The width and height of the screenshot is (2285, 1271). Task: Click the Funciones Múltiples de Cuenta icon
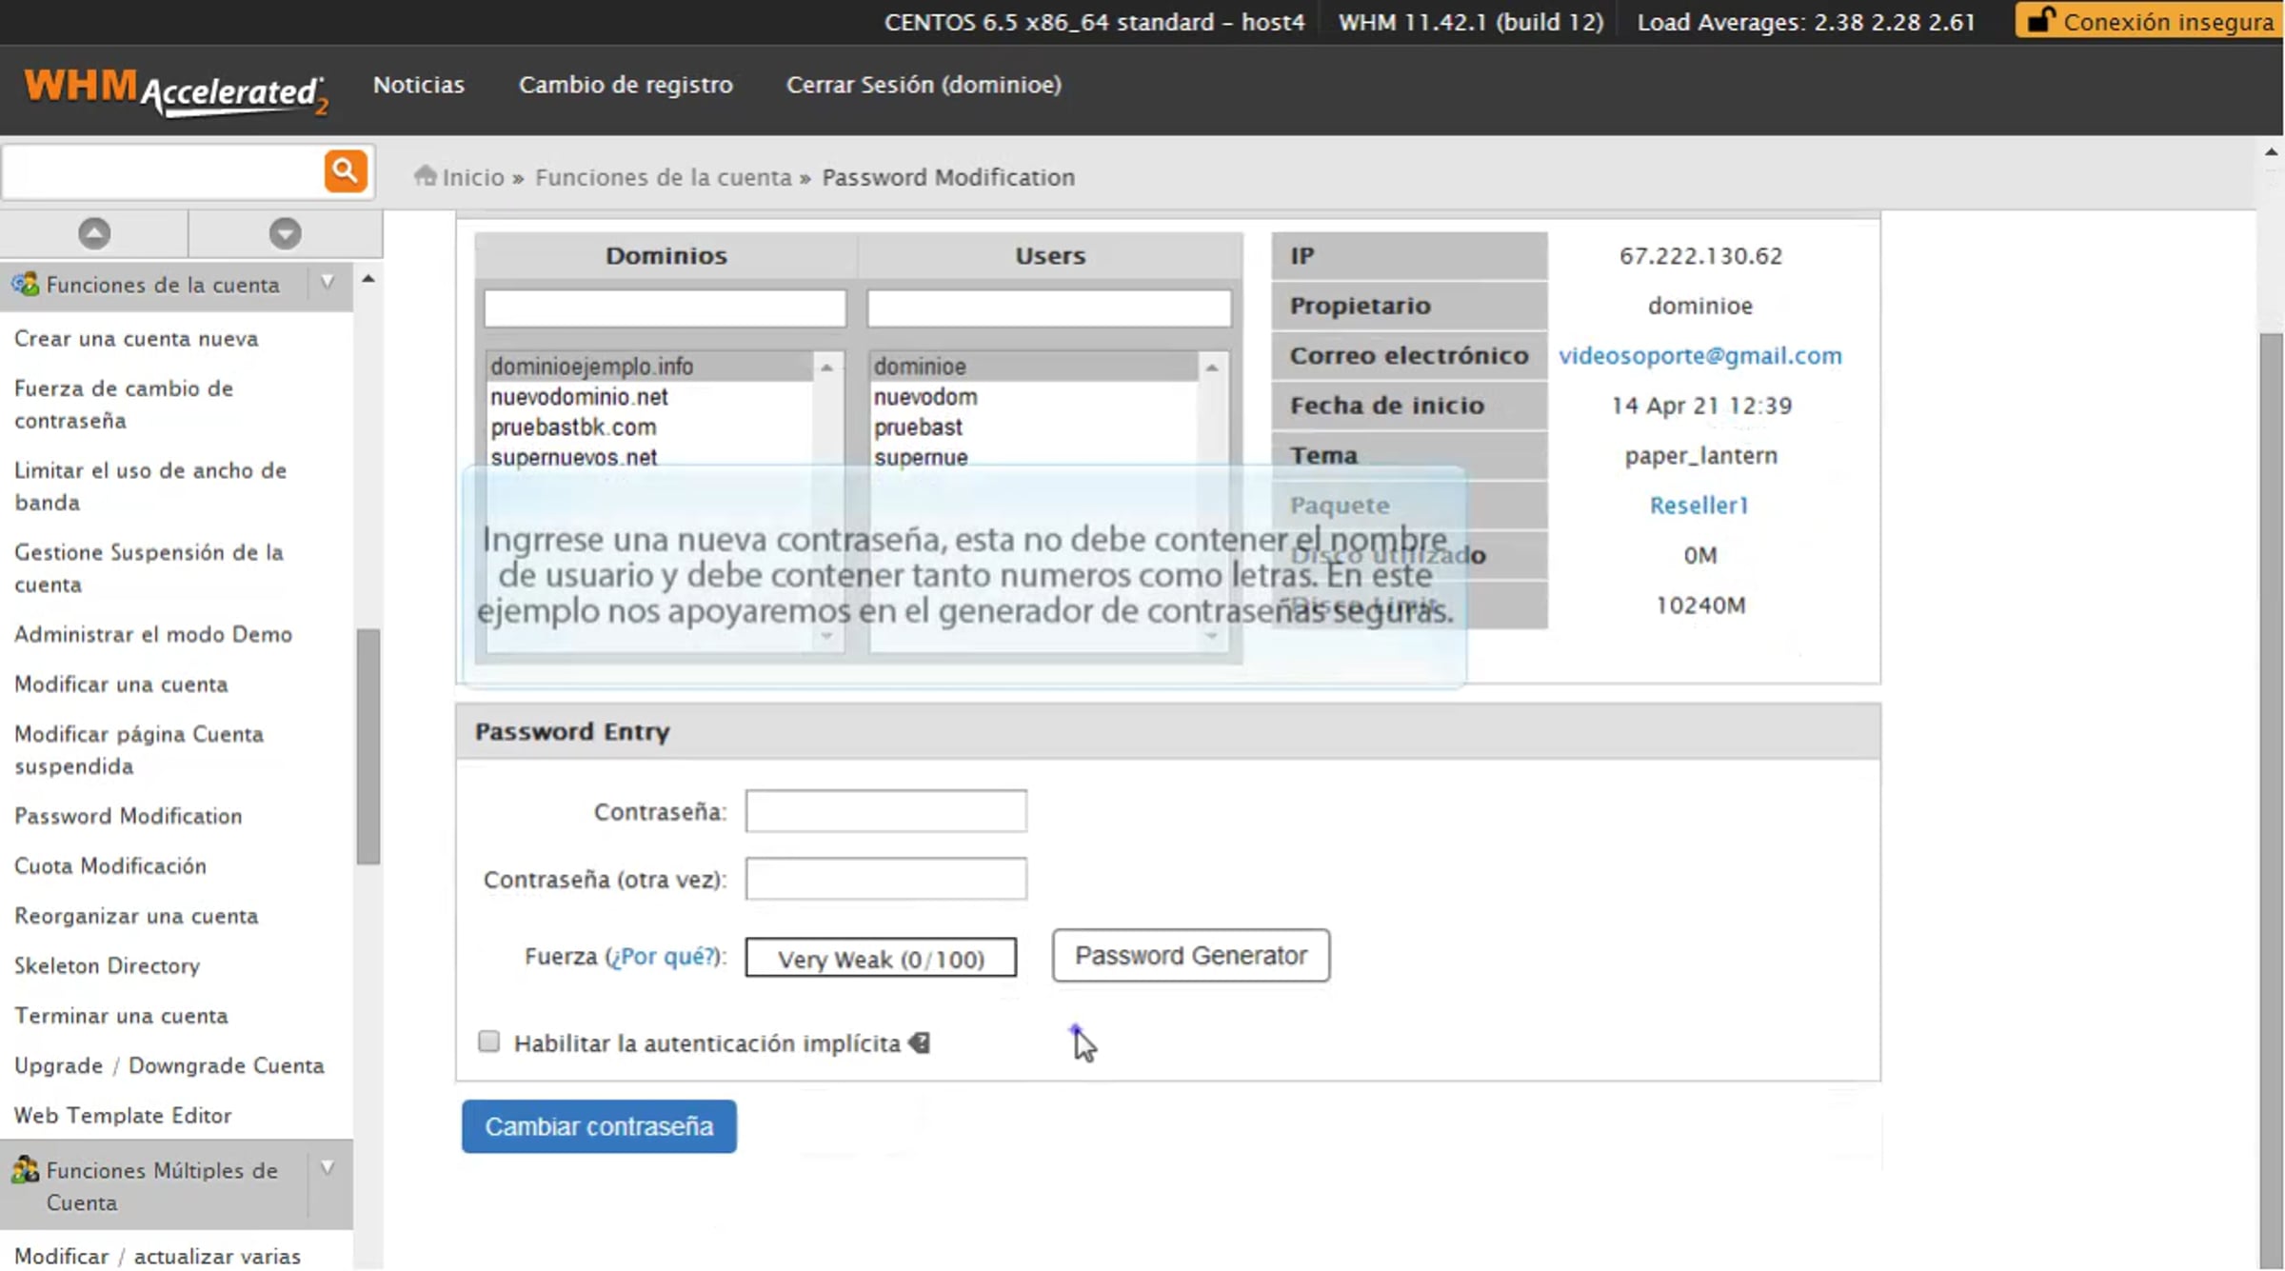coord(25,1169)
